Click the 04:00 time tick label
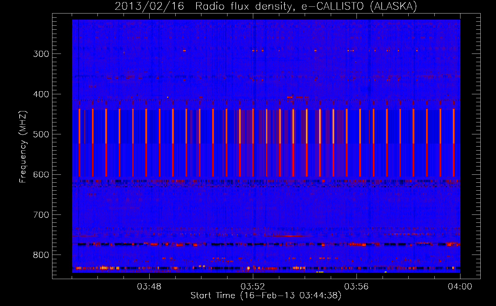 [x=460, y=287]
